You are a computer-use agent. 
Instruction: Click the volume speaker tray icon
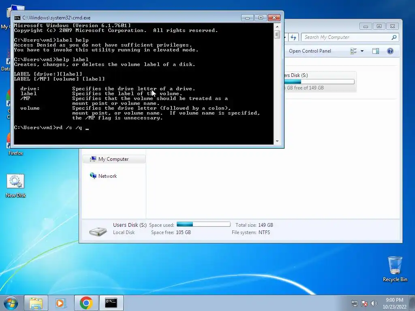pos(374,303)
